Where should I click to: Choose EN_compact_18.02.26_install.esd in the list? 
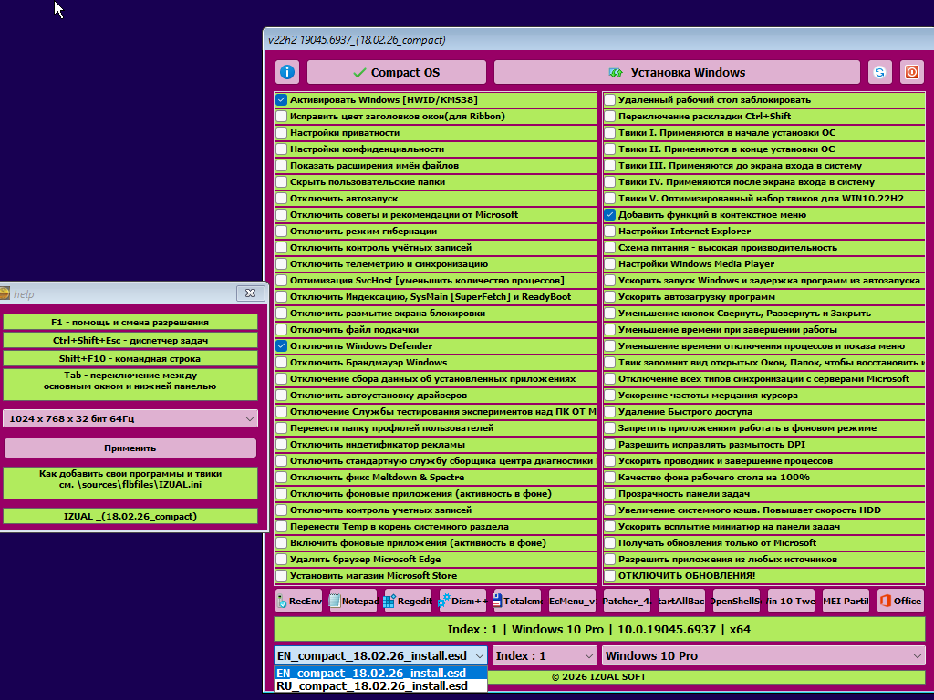(x=371, y=674)
